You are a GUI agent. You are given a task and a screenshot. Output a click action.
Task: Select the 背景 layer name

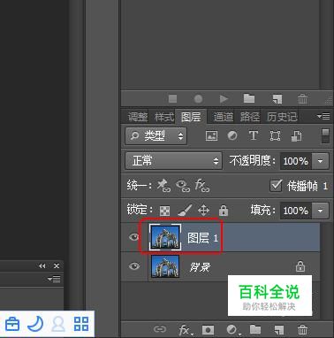pyautogui.click(x=200, y=267)
